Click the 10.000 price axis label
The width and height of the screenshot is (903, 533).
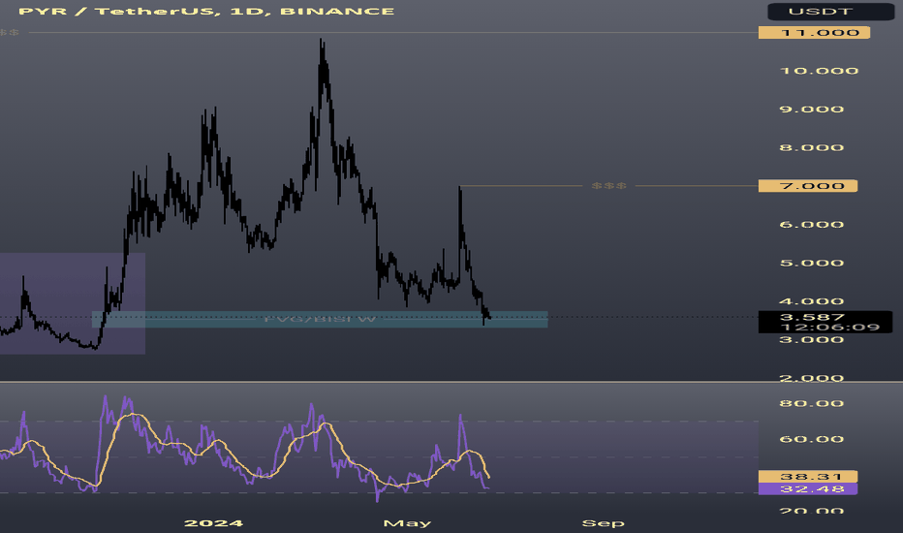tap(819, 71)
